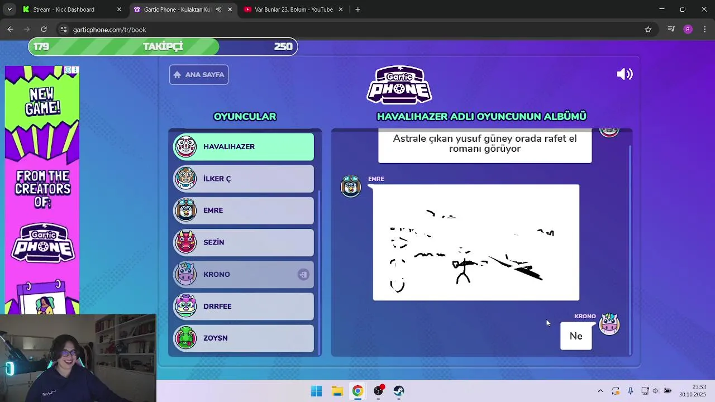
Task: Click the TAKİPÇİ follower goal progress bar
Action: tap(163, 46)
